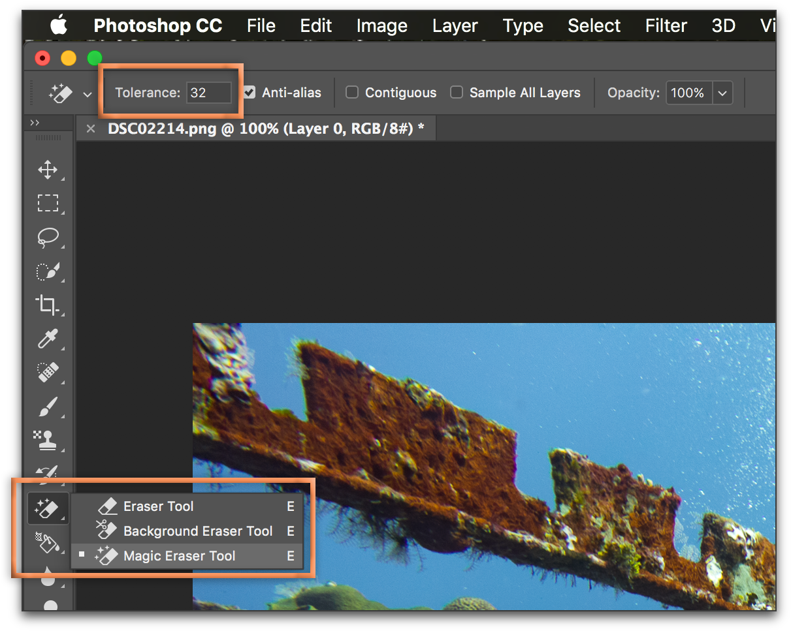Choose Eraser Tool from flyout
This screenshot has width=791, height=631.
coord(187,506)
